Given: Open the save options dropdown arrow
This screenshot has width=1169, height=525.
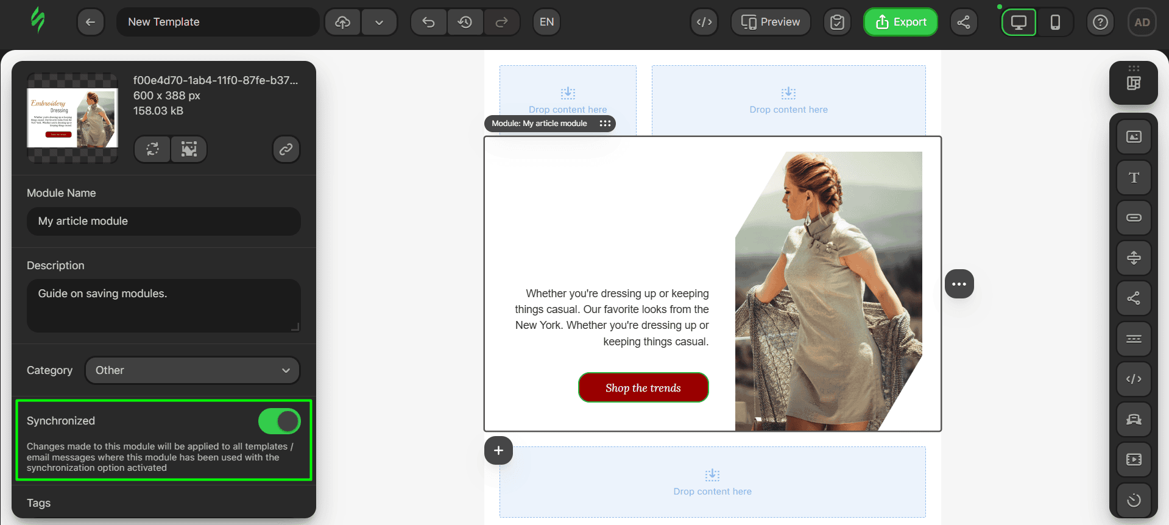Looking at the screenshot, I should 379,23.
